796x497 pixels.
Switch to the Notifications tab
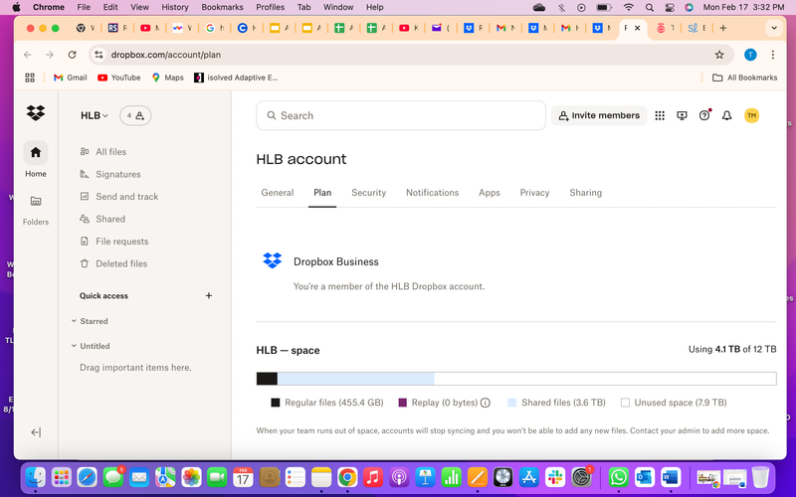point(432,193)
